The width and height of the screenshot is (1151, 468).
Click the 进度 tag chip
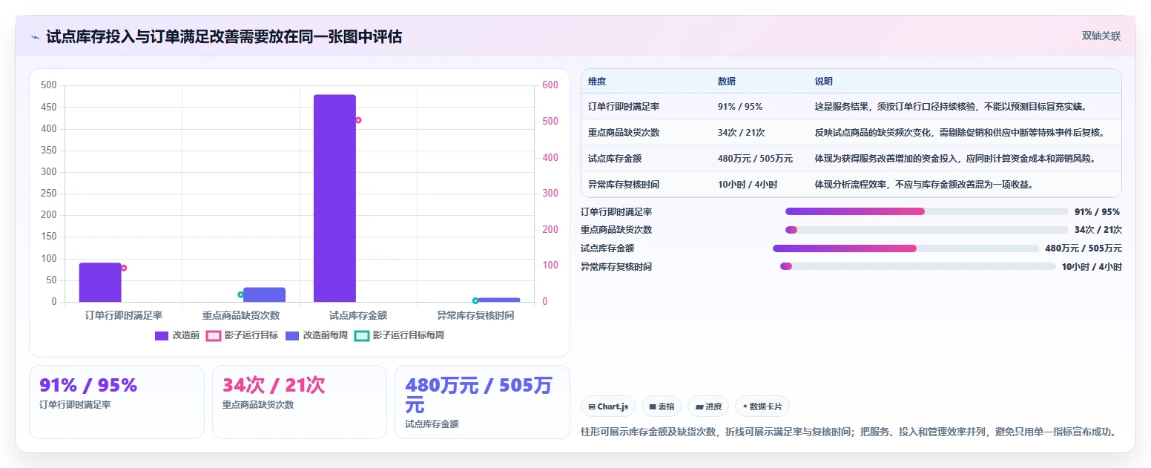coord(708,406)
